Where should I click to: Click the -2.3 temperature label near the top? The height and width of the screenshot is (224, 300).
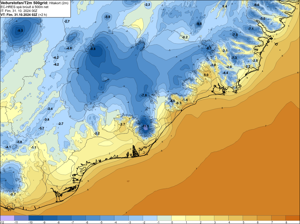[x=147, y=4]
